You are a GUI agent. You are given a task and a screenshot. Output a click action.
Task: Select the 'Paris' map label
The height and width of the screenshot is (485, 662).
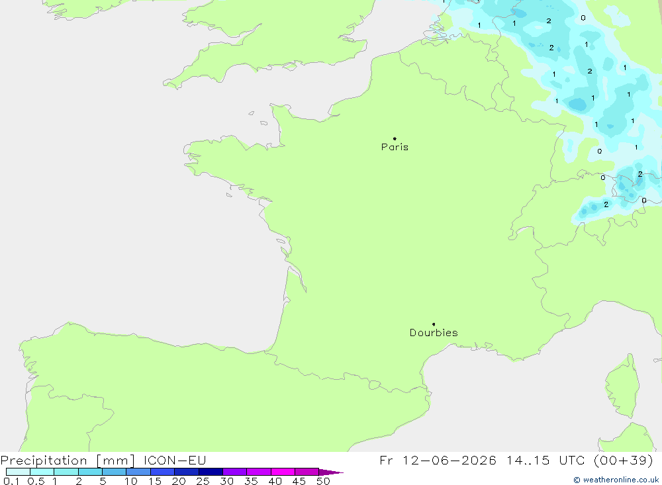395,147
